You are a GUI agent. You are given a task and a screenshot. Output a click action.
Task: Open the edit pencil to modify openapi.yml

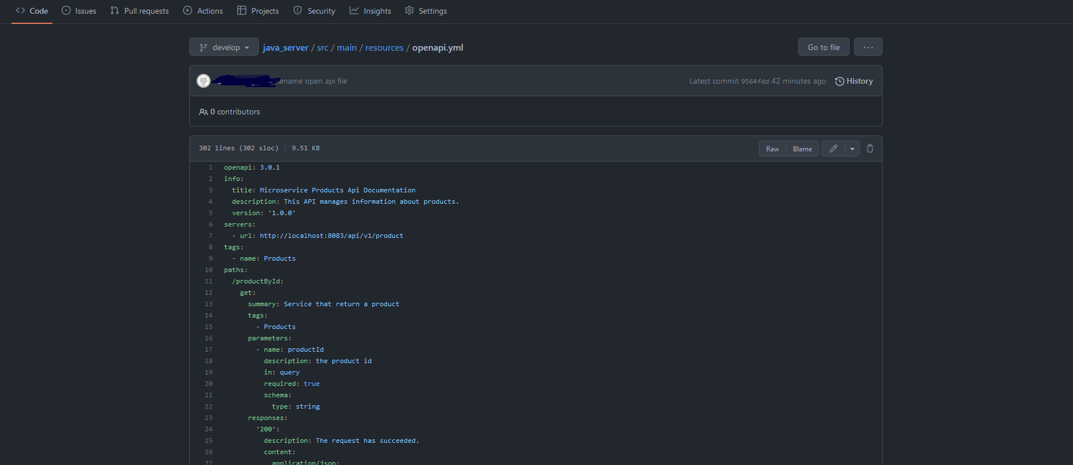[833, 148]
